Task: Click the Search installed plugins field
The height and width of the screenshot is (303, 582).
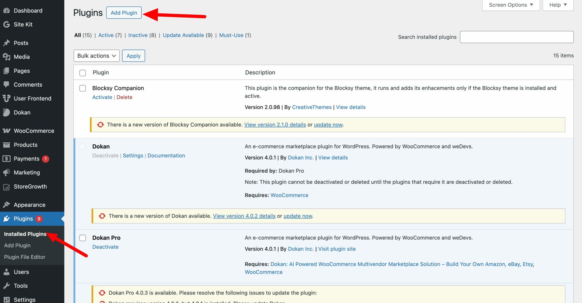Action: 517,37
